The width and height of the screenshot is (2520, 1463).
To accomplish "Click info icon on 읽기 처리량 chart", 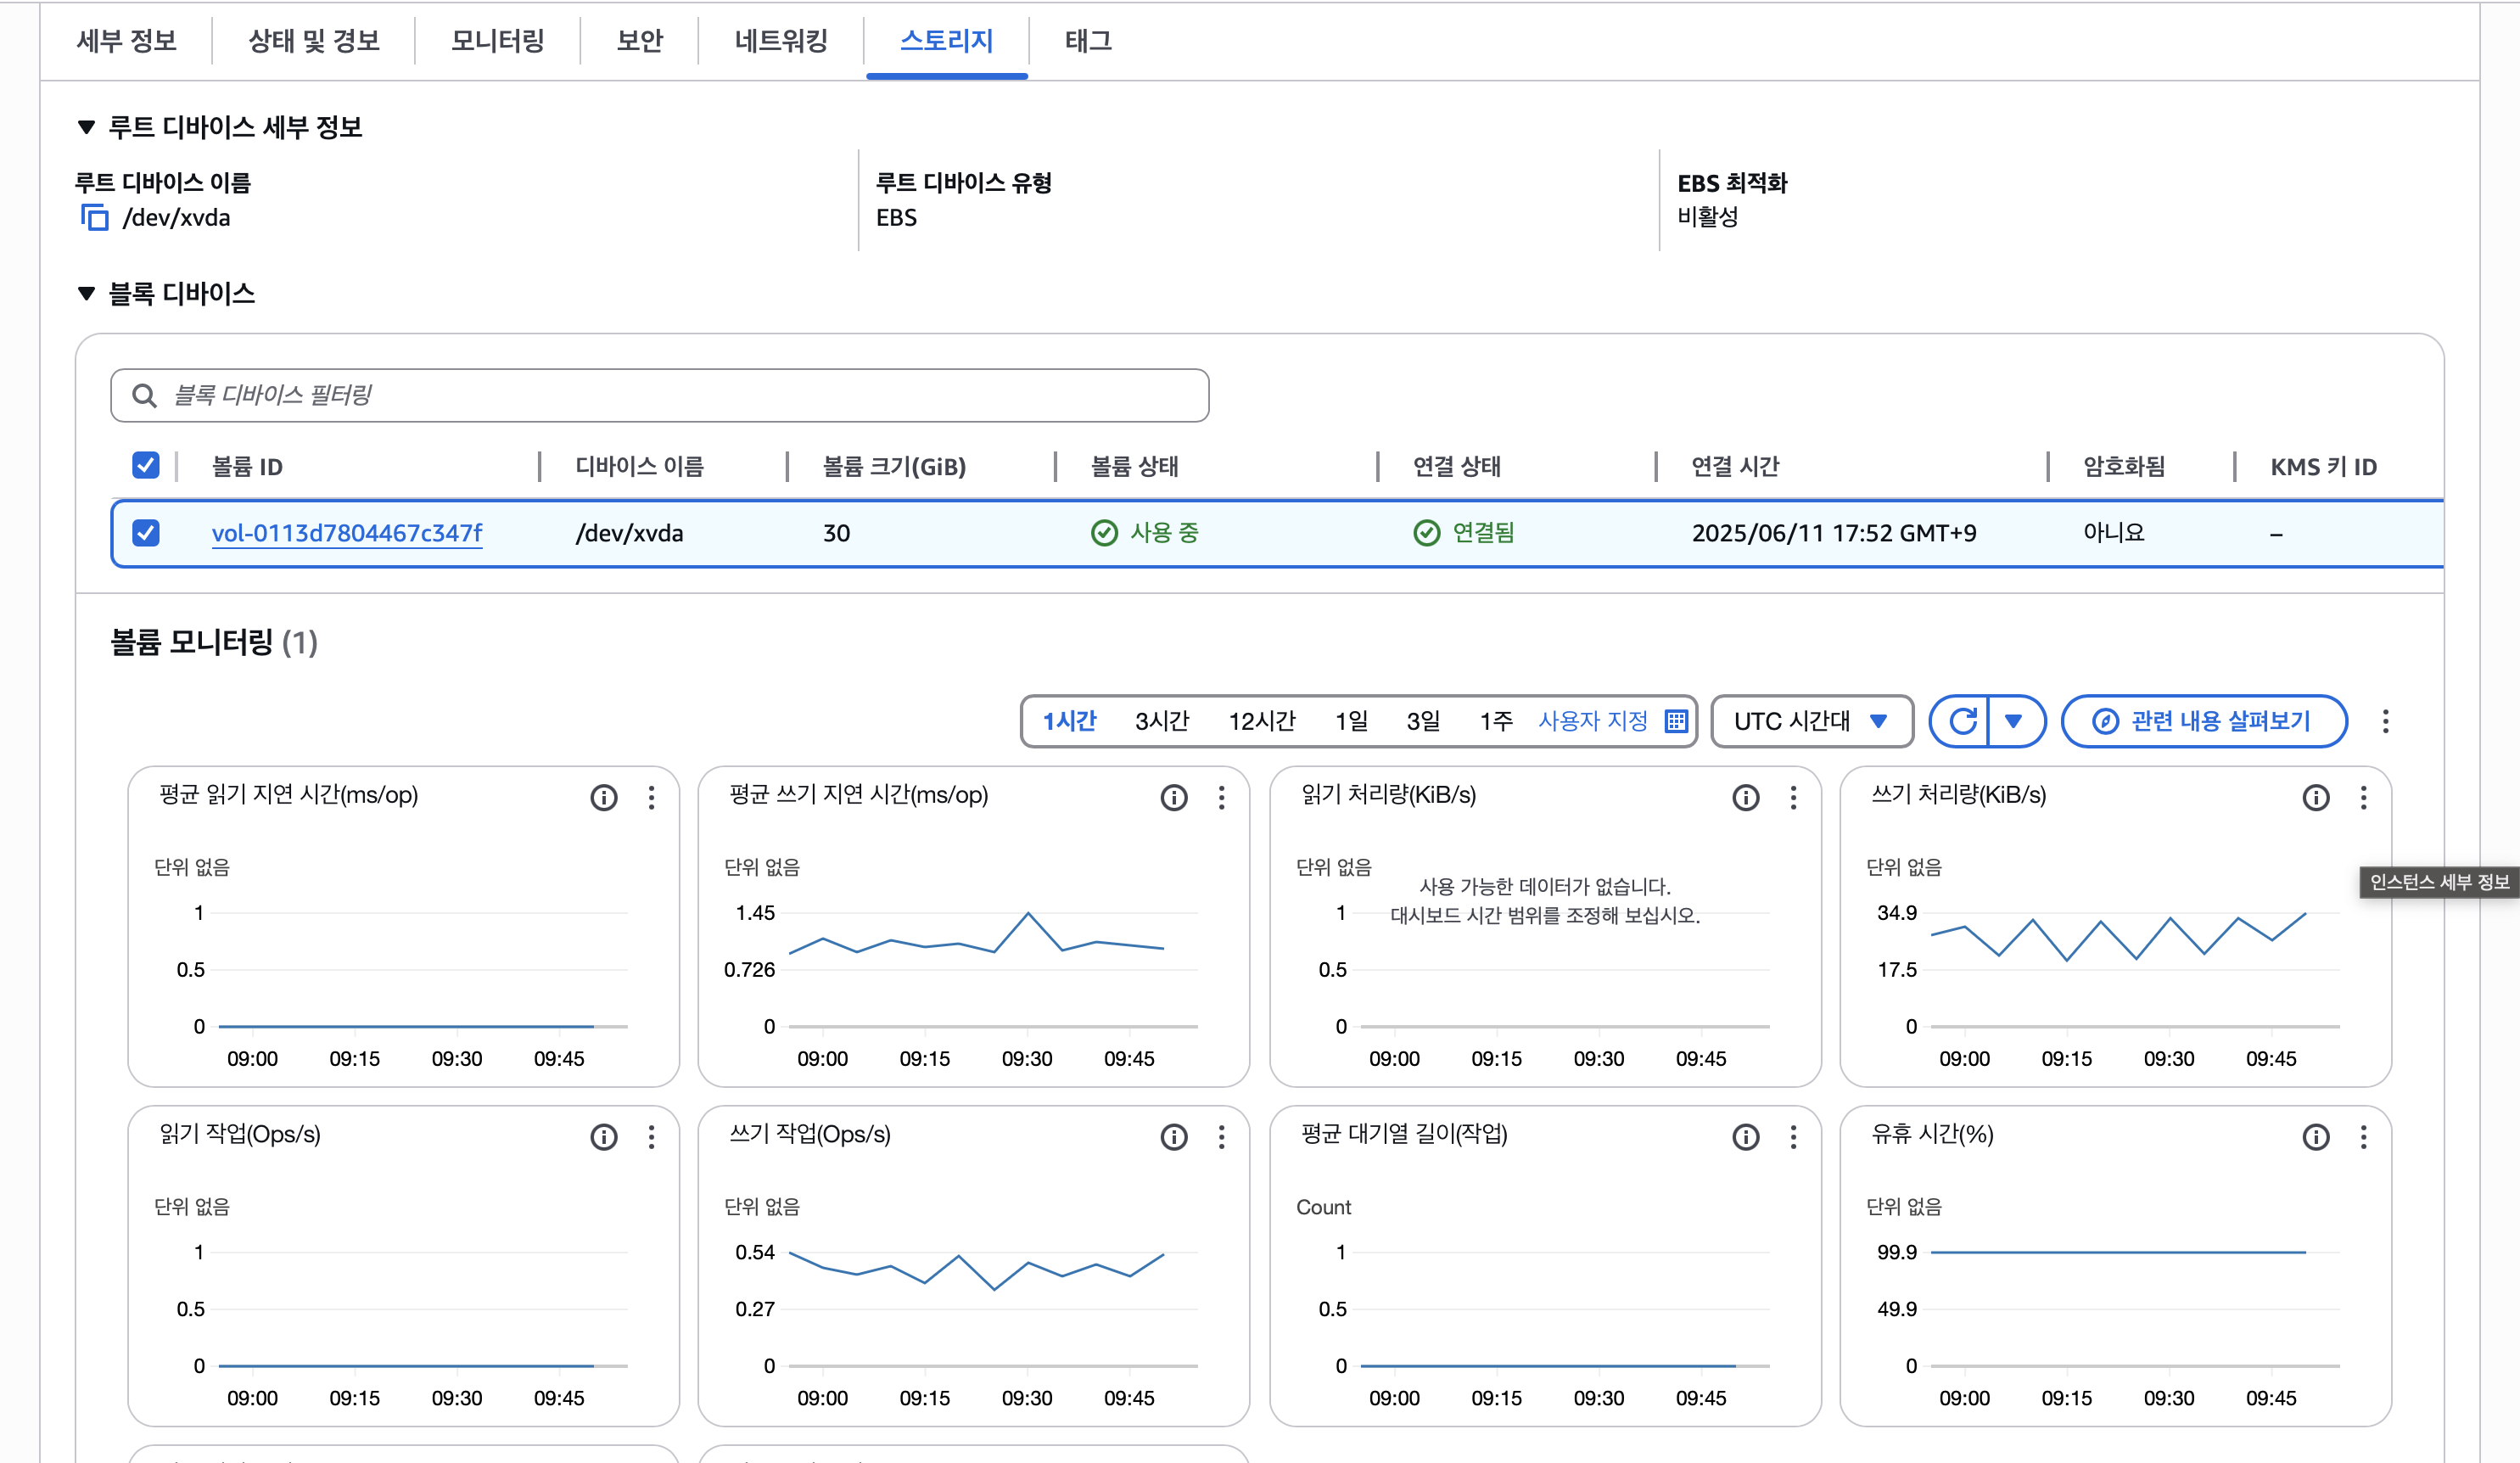I will click(x=1745, y=797).
